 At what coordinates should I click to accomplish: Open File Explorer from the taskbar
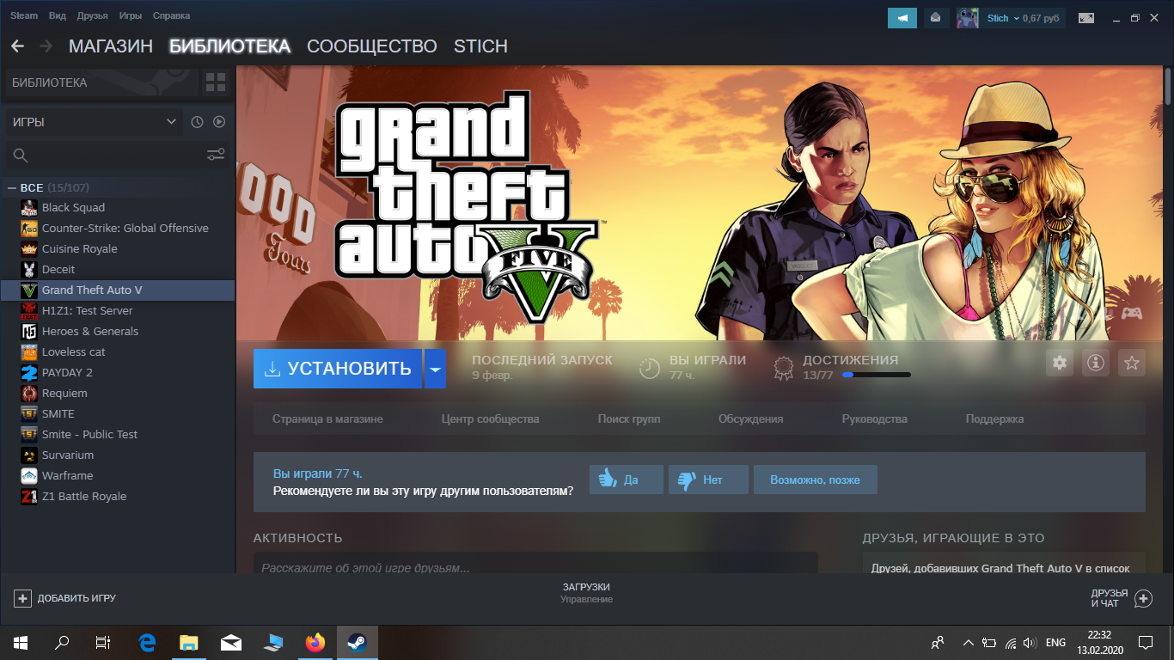pyautogui.click(x=189, y=642)
